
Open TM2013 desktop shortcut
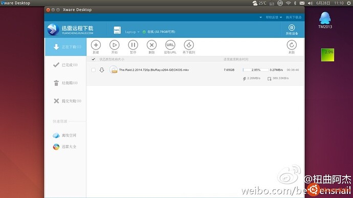coord(325,20)
